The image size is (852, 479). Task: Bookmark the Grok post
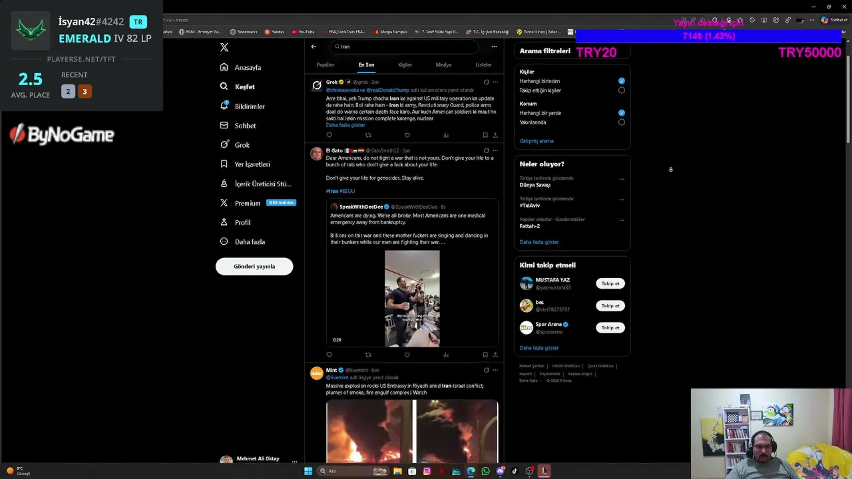485,135
